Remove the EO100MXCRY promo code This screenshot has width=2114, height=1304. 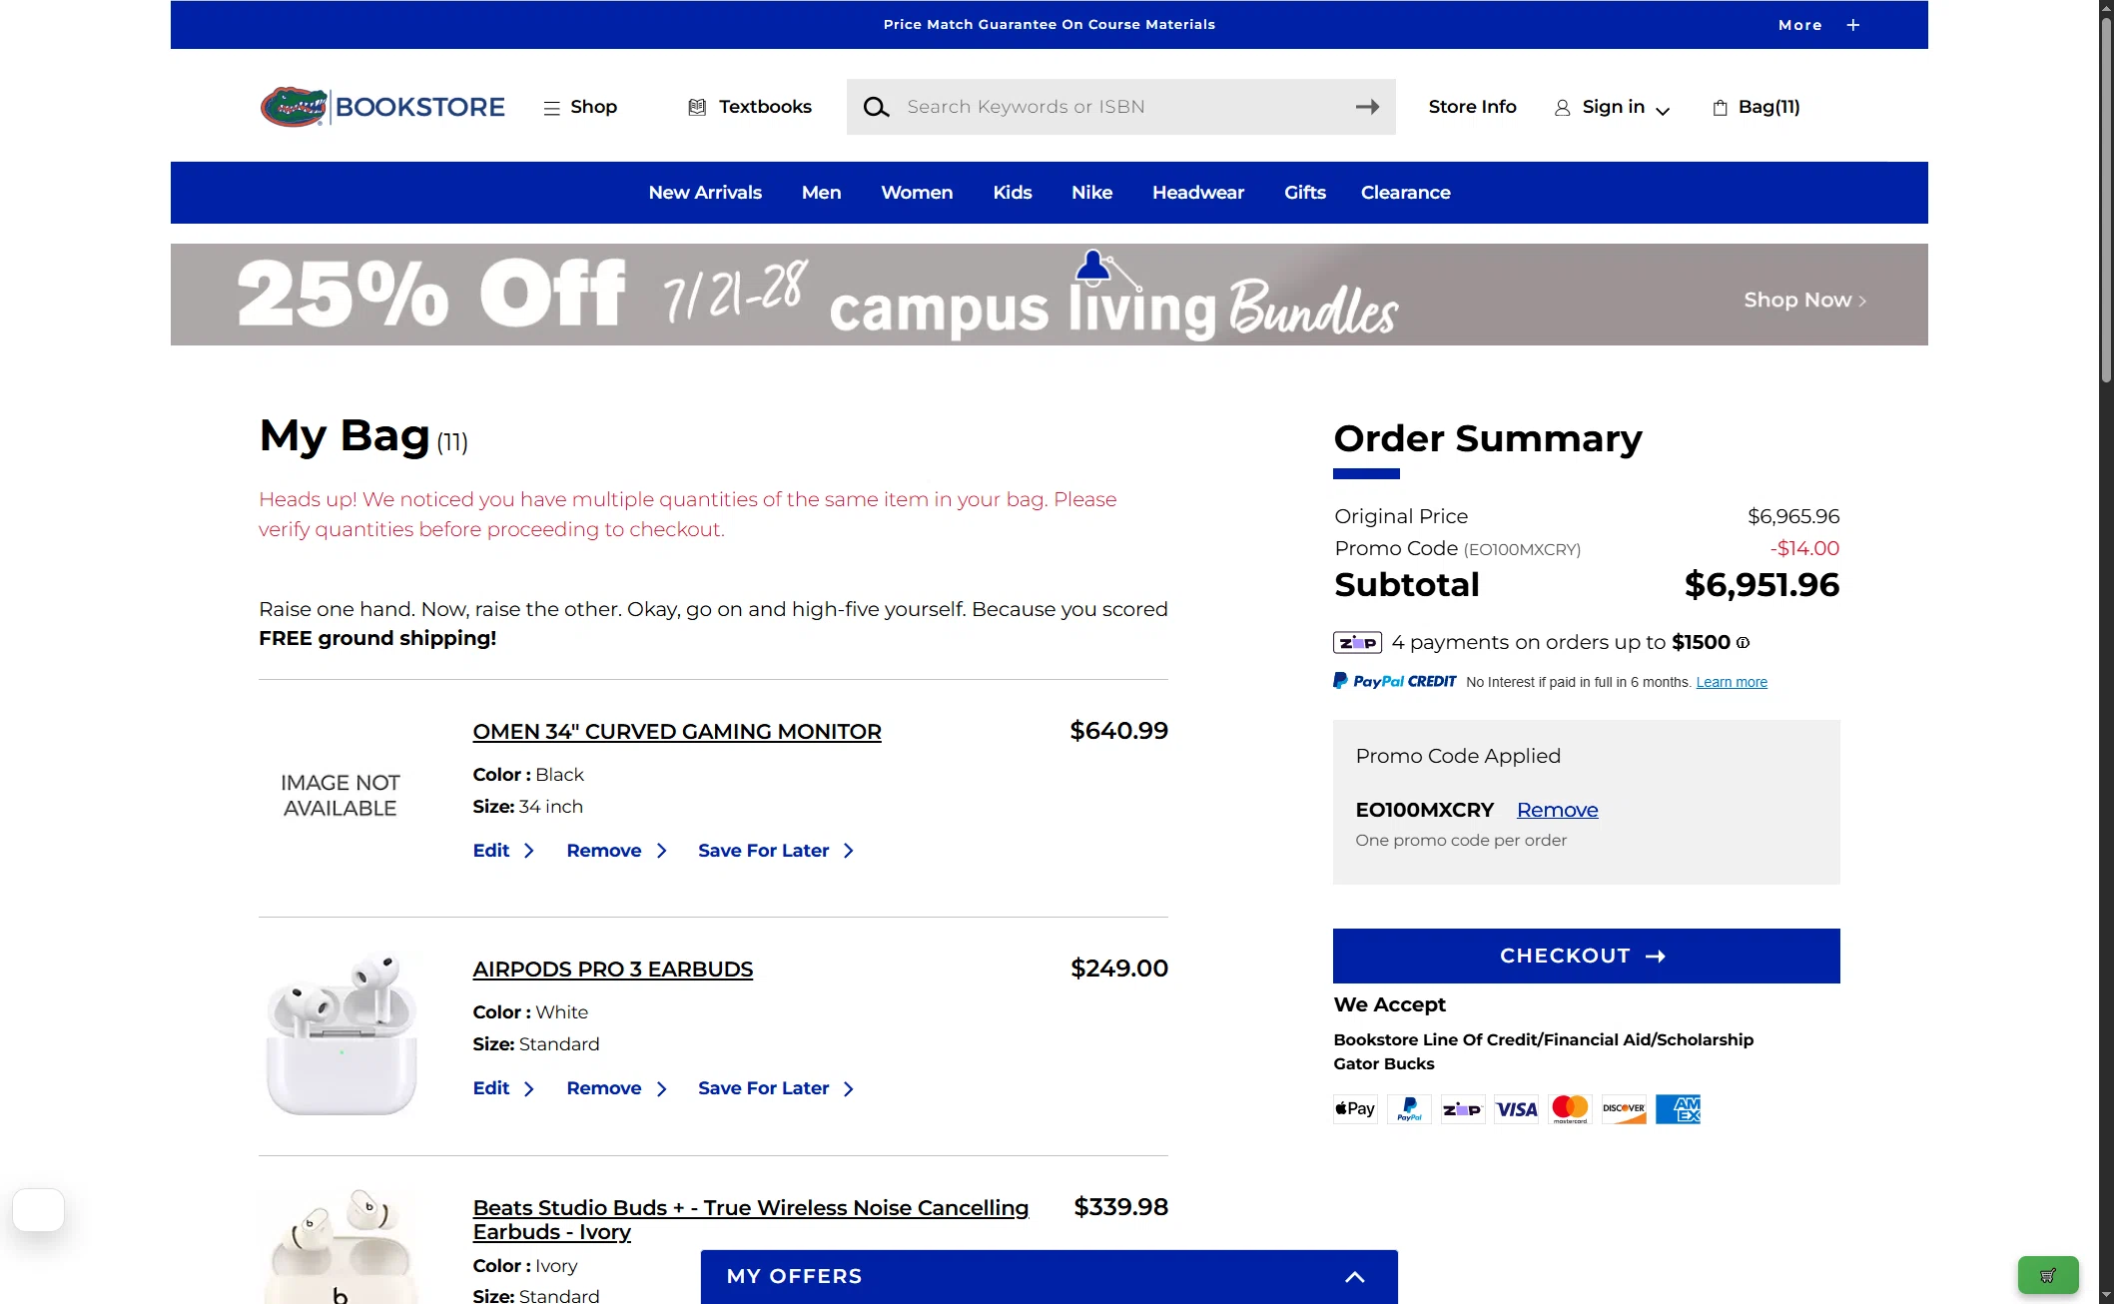1557,810
